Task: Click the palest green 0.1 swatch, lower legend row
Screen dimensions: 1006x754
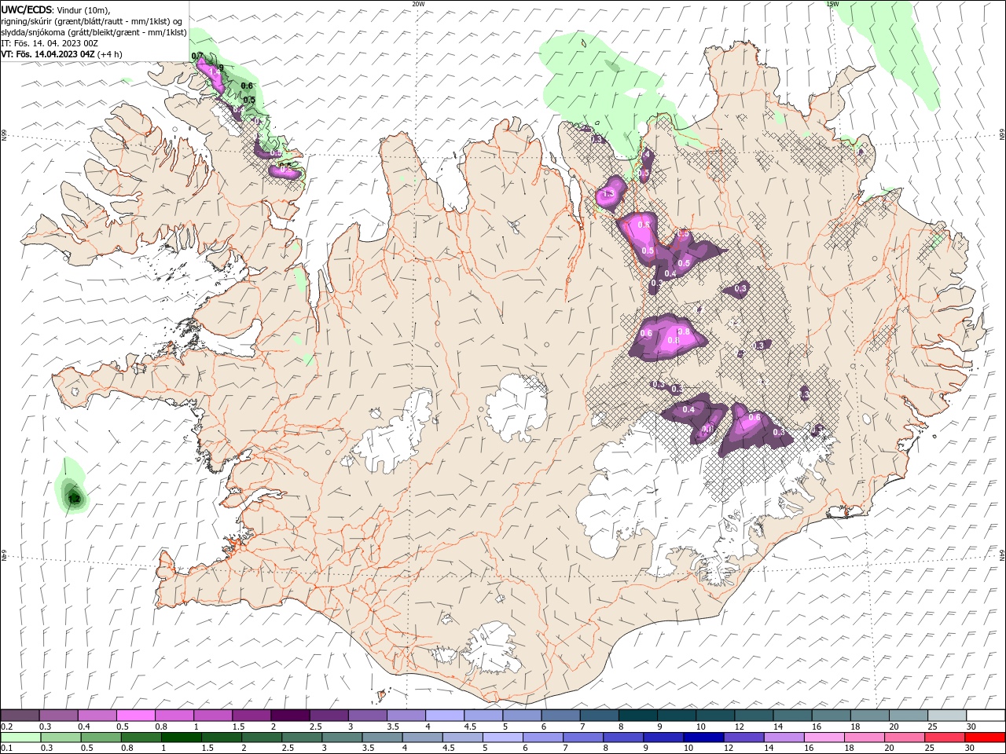Action: (x=21, y=738)
